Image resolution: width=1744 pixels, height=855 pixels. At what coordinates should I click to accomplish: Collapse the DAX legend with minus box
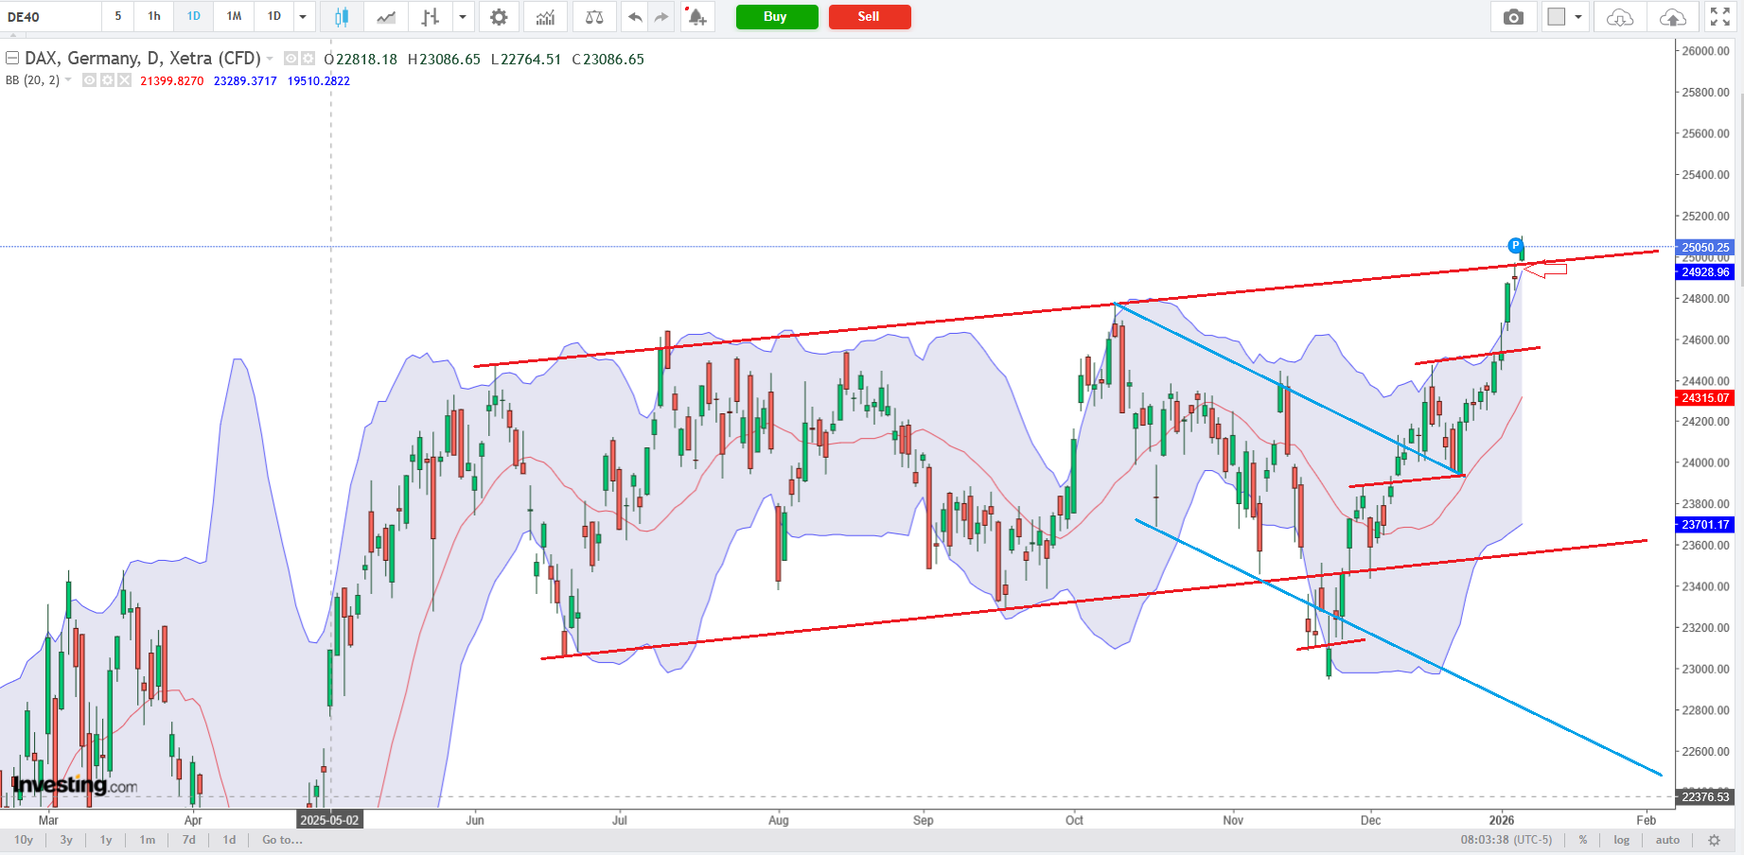pos(12,59)
